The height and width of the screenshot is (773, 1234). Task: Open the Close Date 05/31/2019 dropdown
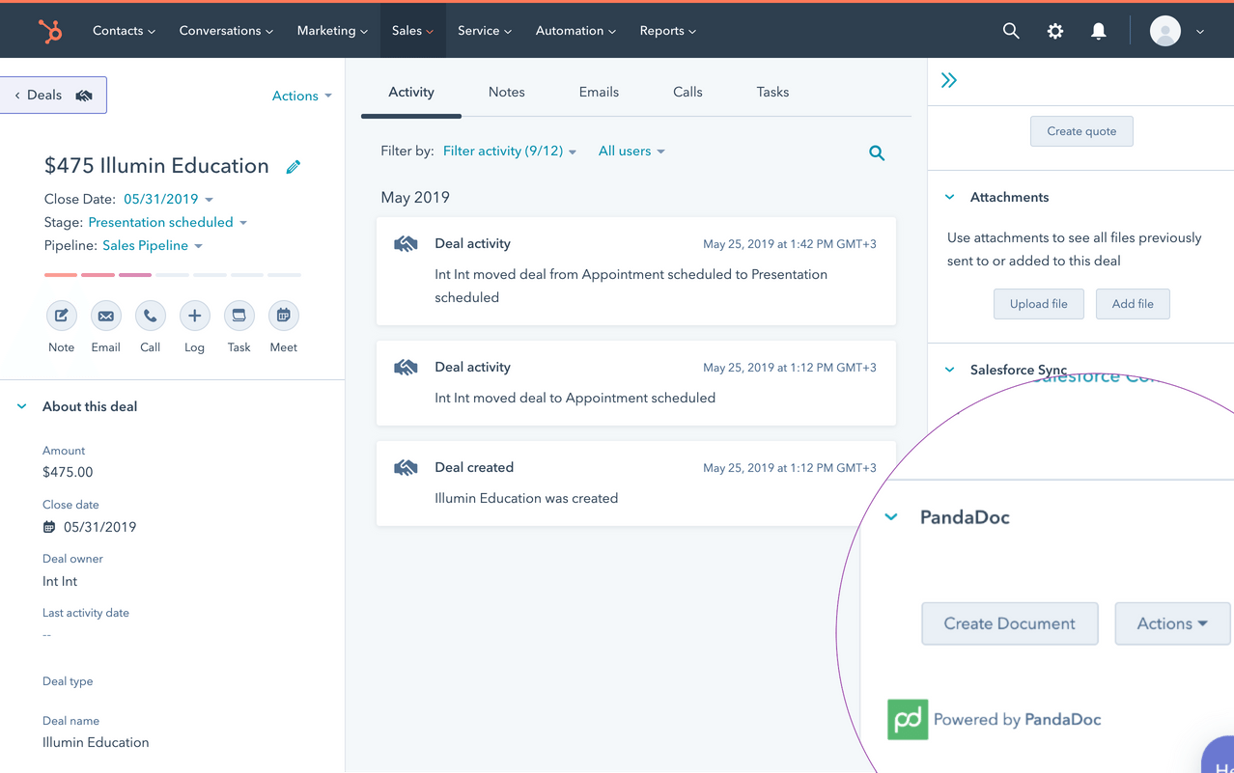(168, 199)
